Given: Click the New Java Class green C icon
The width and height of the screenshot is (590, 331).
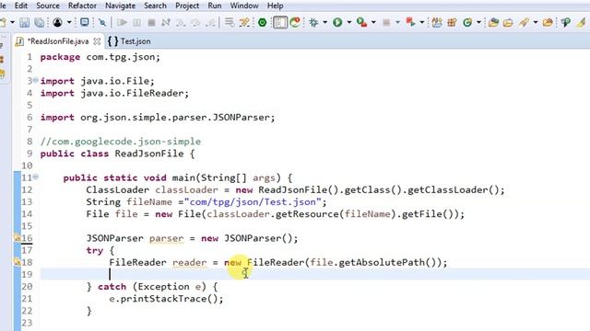Looking at the screenshot, I should coord(467,22).
